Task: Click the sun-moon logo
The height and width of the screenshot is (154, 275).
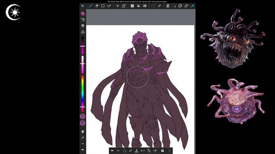Action: [x=13, y=12]
